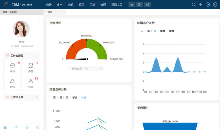This screenshot has width=220, height=130.
Task: Click the 张悦 profile avatar photo
Action: click(x=21, y=29)
